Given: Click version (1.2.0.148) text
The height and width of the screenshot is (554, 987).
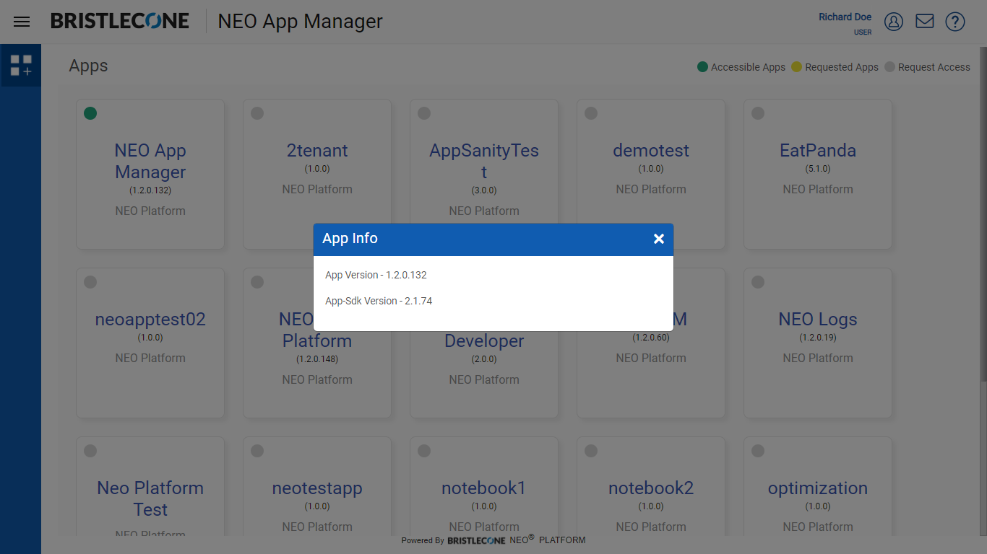Looking at the screenshot, I should tap(317, 359).
